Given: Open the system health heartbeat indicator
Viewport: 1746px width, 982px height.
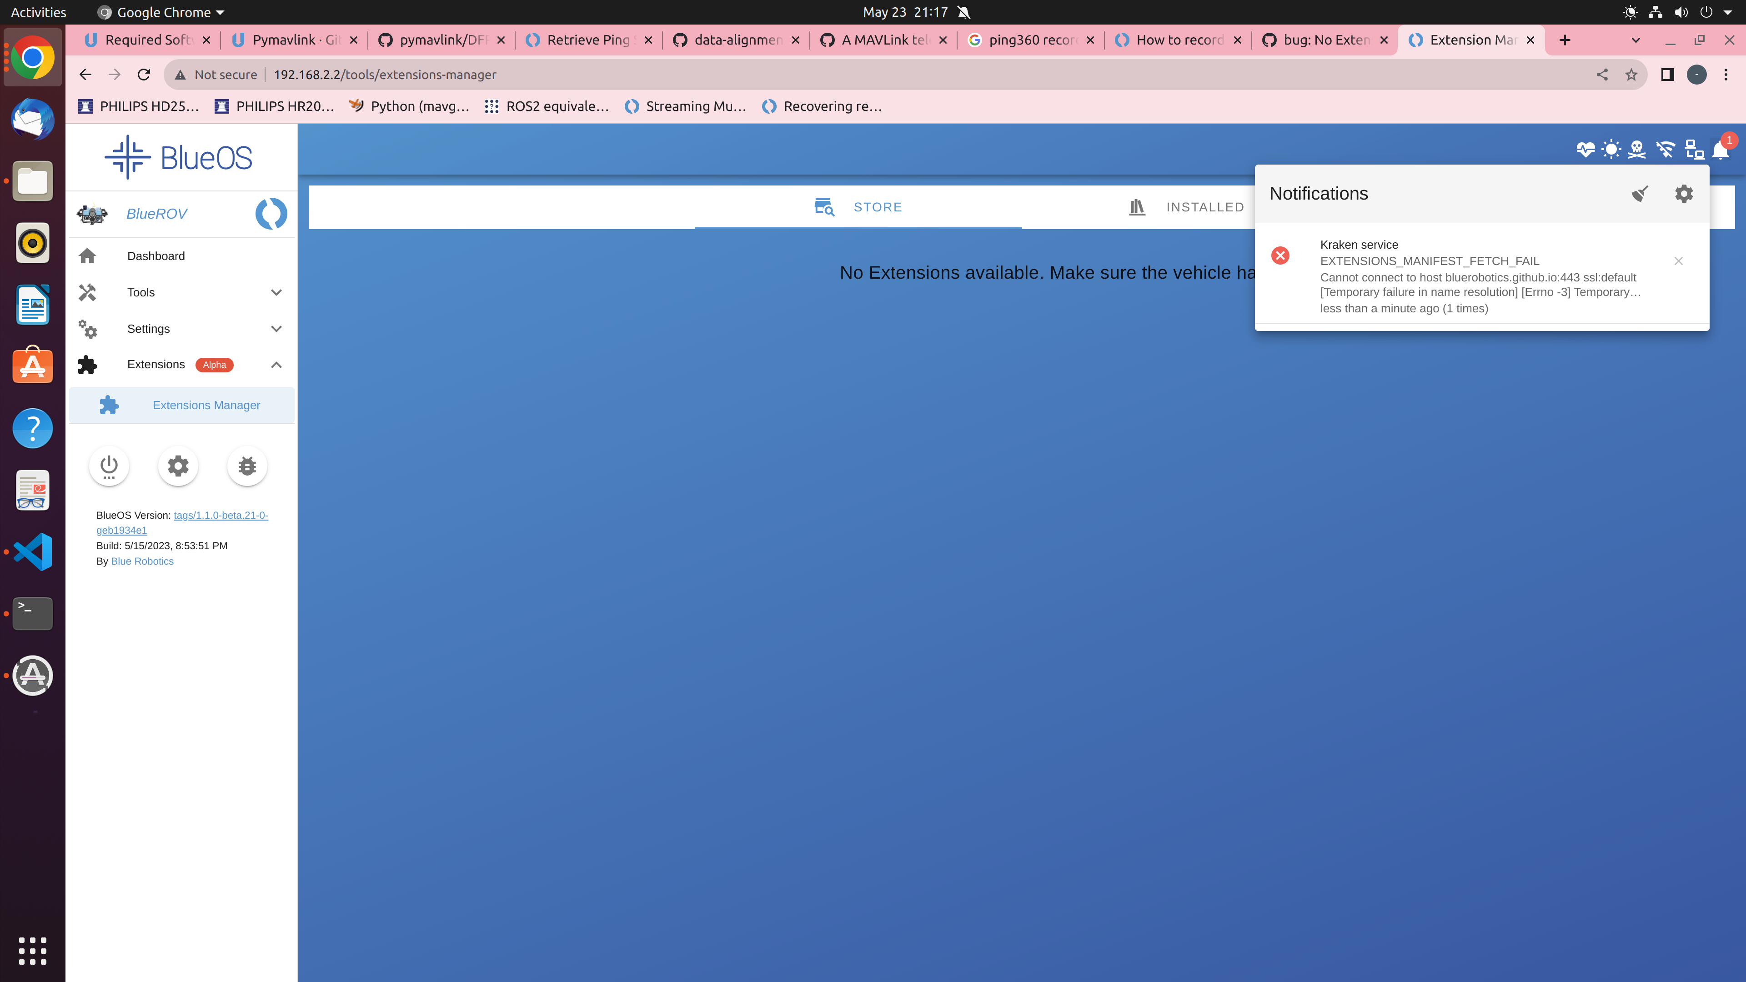Looking at the screenshot, I should (1586, 150).
